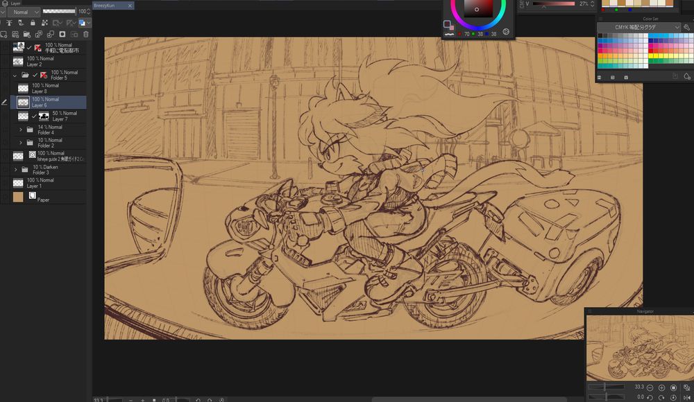Toggle the checkmark on Folder 5 row

[35, 75]
